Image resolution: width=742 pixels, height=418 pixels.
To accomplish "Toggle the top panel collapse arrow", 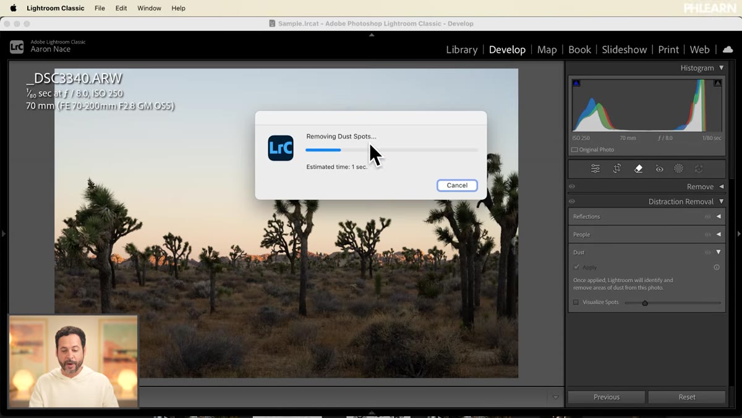I will point(371,35).
